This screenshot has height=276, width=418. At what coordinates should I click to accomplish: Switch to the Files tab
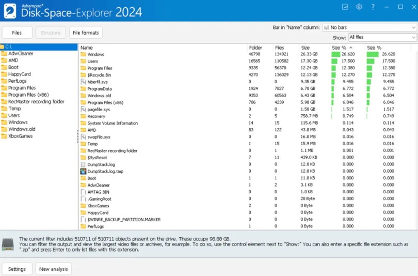click(x=17, y=33)
